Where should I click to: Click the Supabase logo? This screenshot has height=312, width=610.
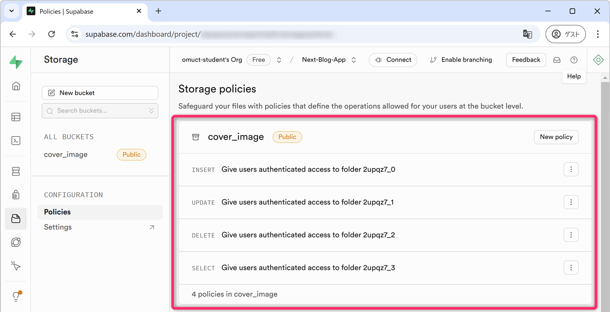16,62
